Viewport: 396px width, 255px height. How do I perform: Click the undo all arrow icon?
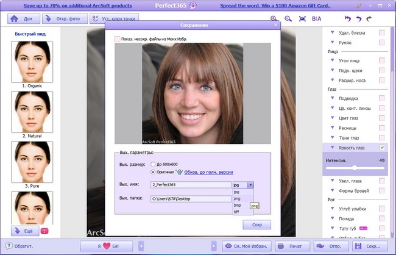click(x=347, y=18)
